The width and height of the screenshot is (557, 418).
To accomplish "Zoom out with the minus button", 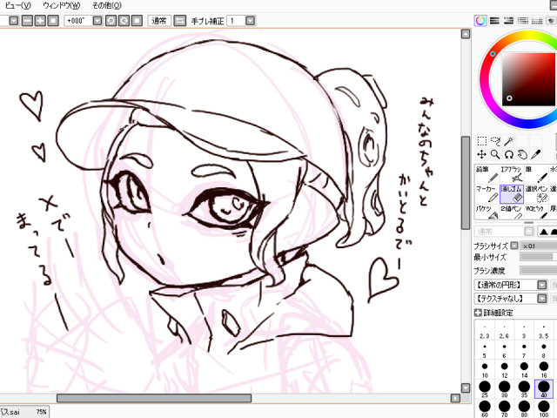I will tap(27, 21).
